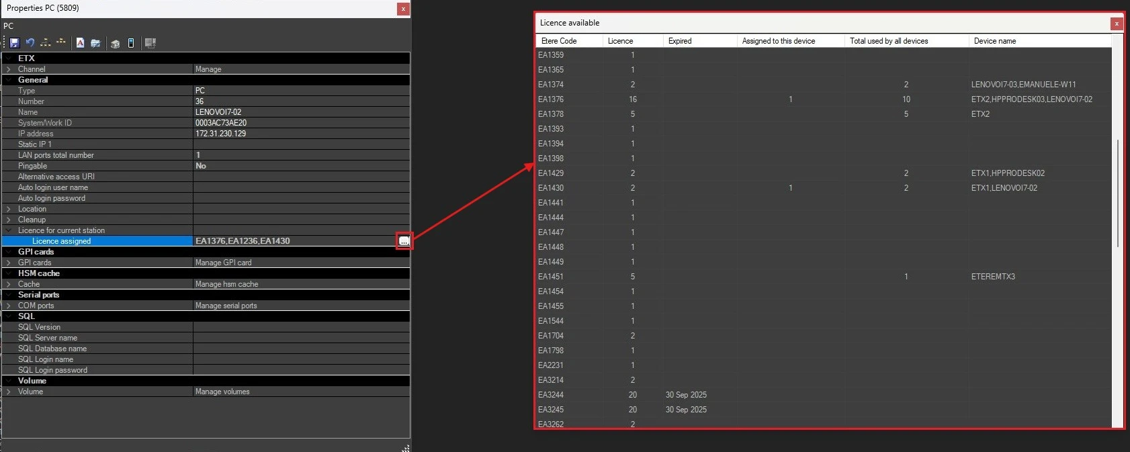Click the greyed-out computers transfer icon
1130x452 pixels.
(150, 43)
